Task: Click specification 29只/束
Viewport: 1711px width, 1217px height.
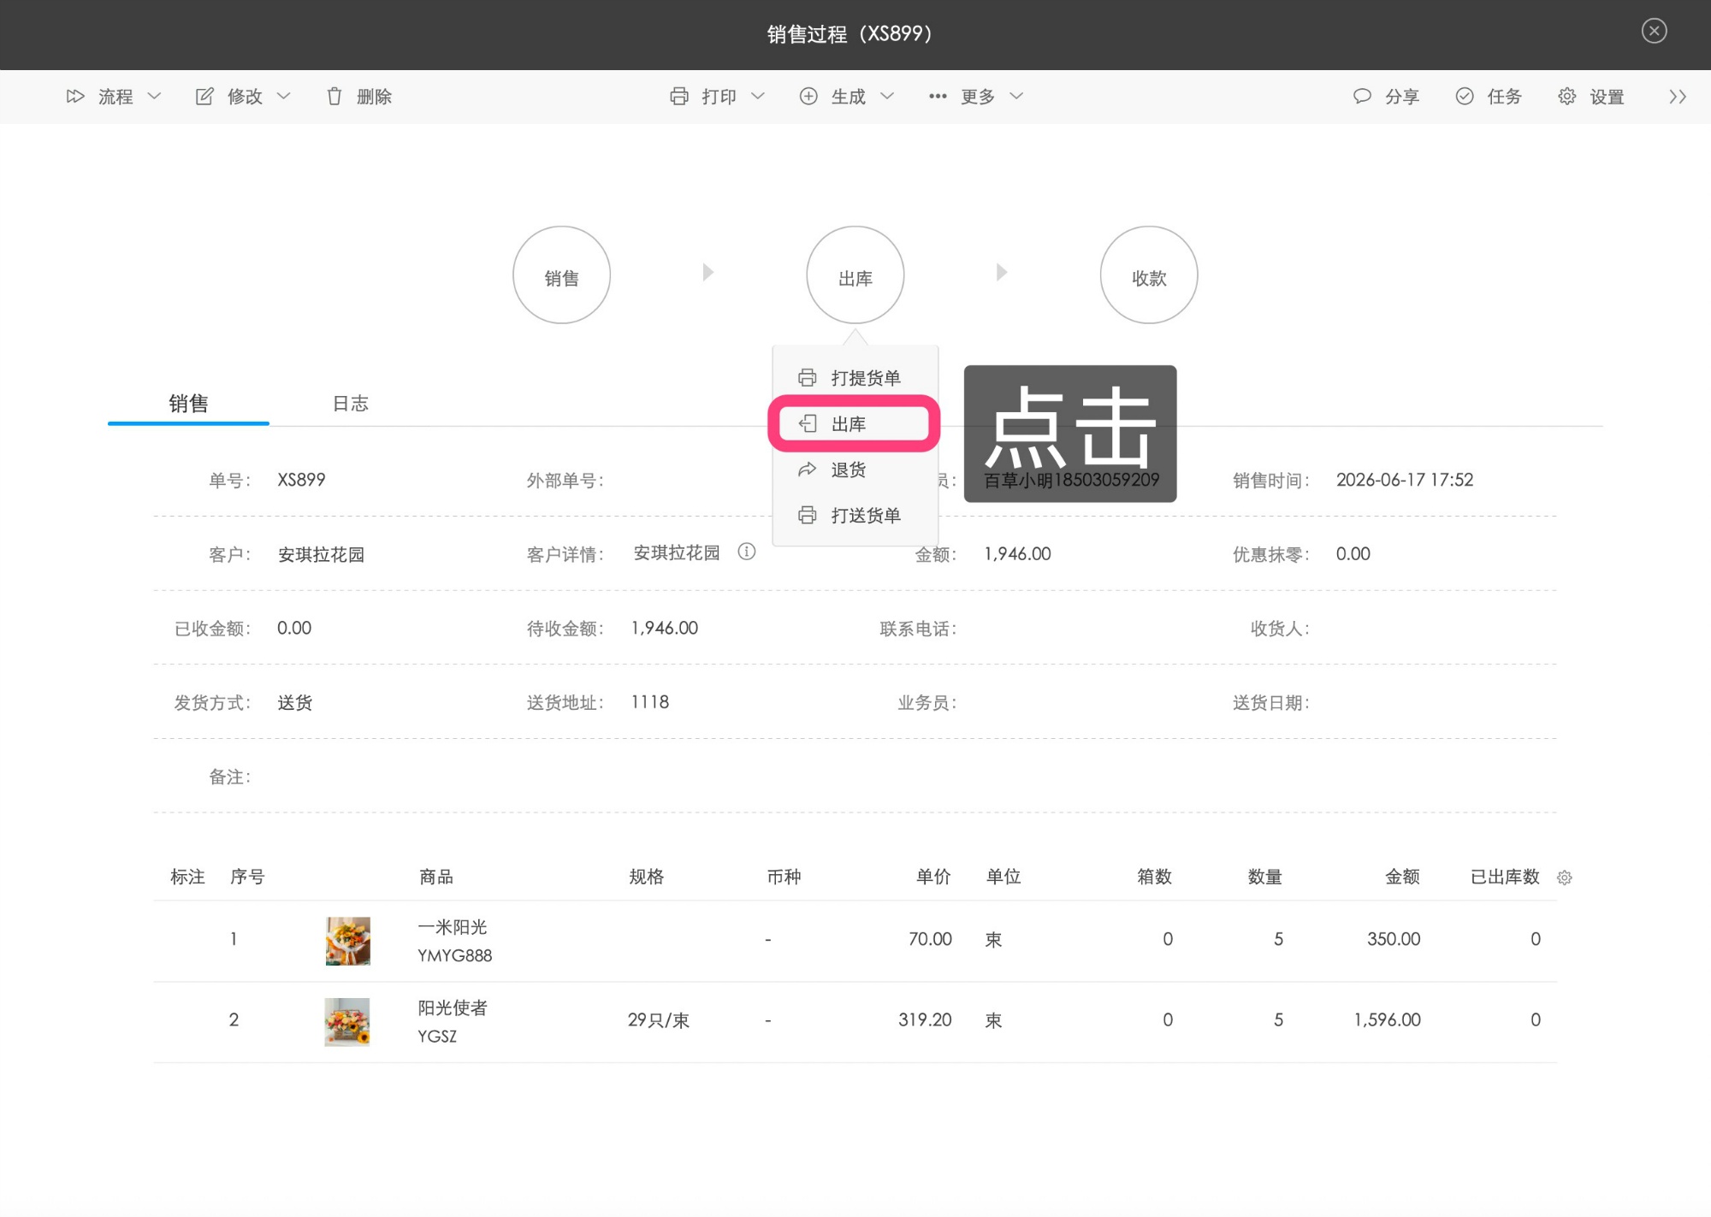Action: [659, 1020]
